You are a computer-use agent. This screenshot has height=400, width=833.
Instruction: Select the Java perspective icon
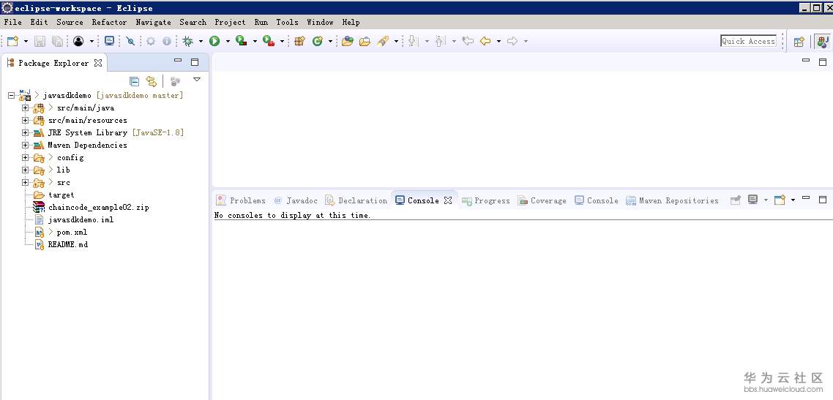pyautogui.click(x=822, y=42)
